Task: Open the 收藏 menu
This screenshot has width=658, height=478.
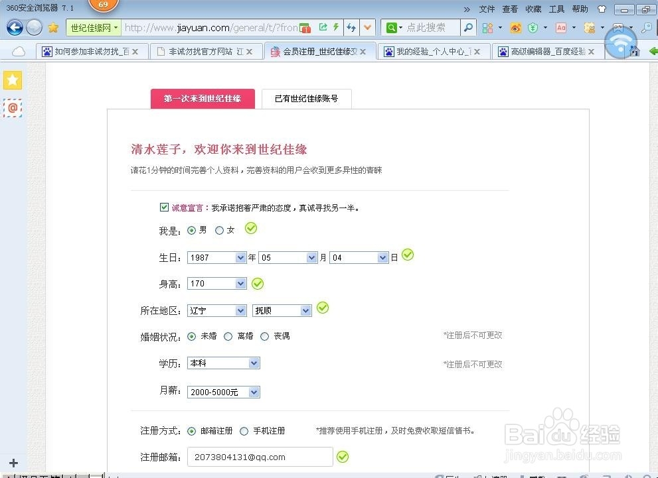Action: click(533, 9)
